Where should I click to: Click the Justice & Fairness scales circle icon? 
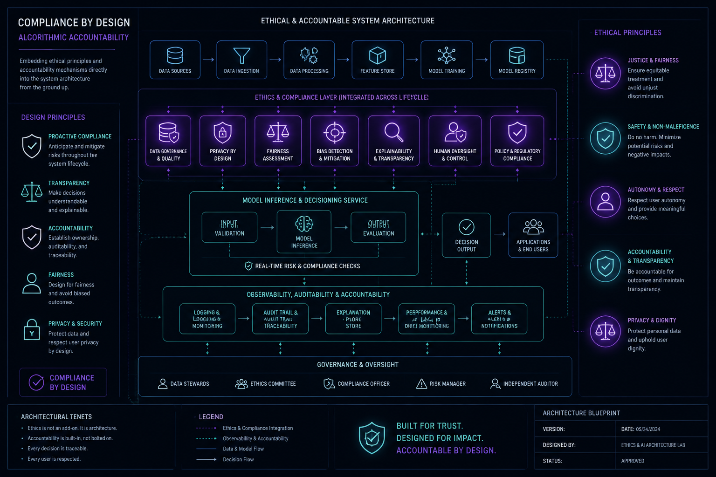tap(605, 74)
